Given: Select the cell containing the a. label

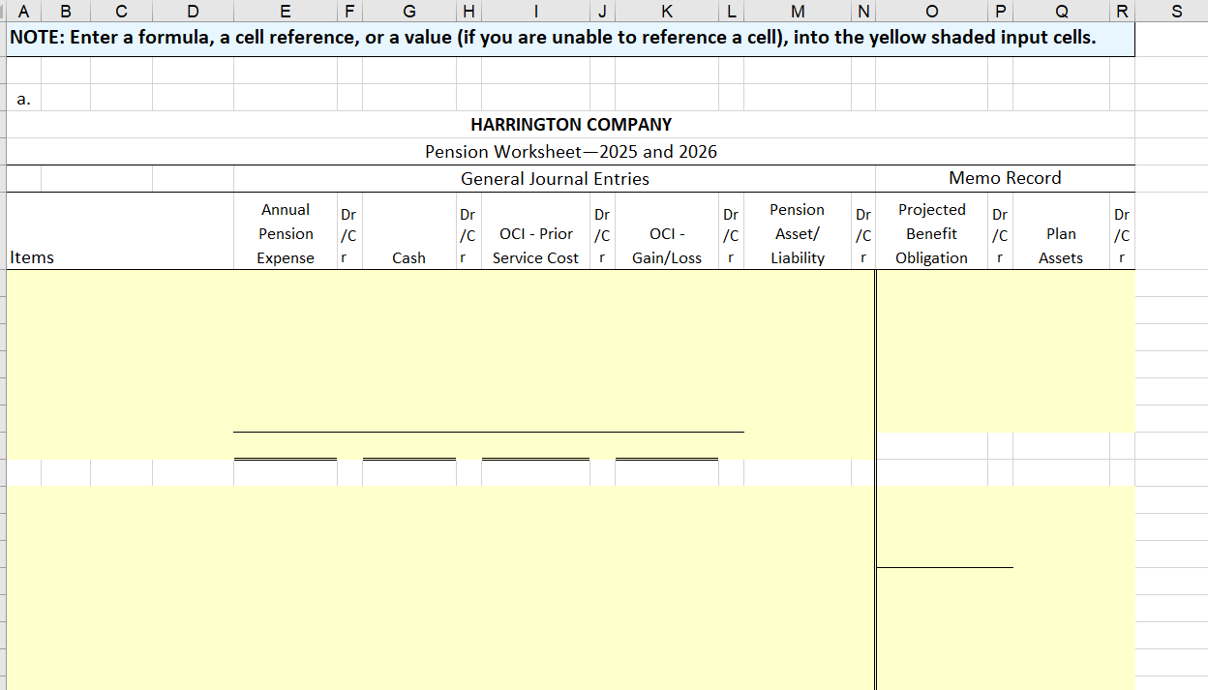Looking at the screenshot, I should tap(23, 97).
